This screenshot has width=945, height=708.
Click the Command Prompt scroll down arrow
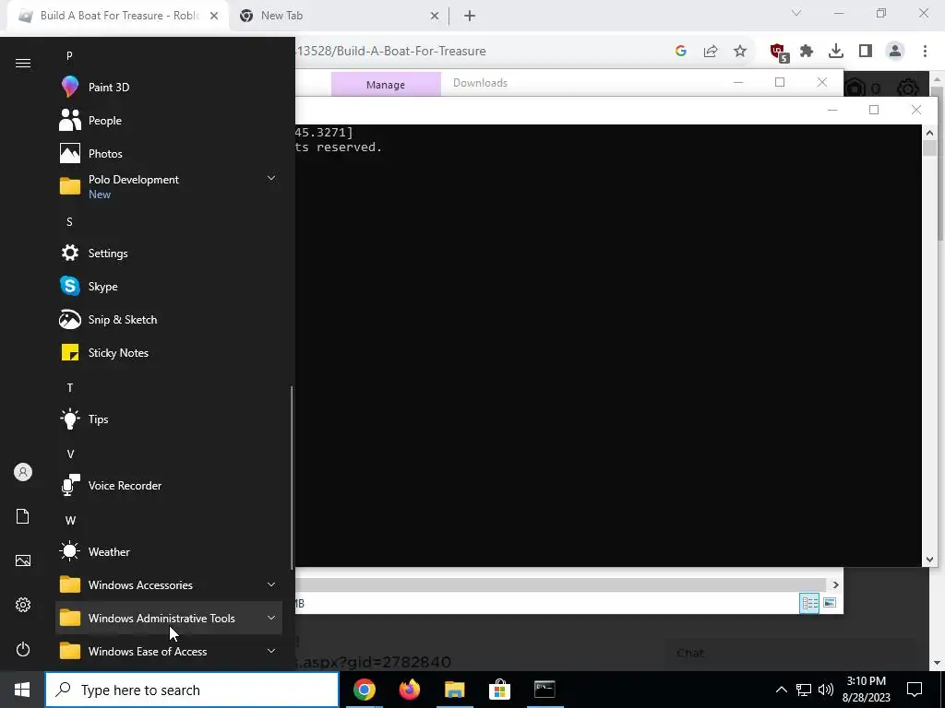point(929,560)
